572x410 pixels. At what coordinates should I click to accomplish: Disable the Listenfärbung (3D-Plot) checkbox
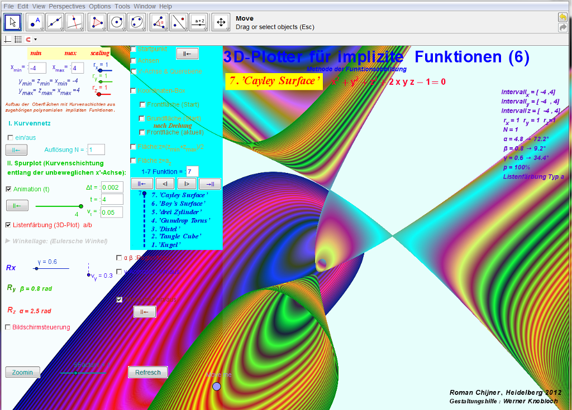coord(8,225)
